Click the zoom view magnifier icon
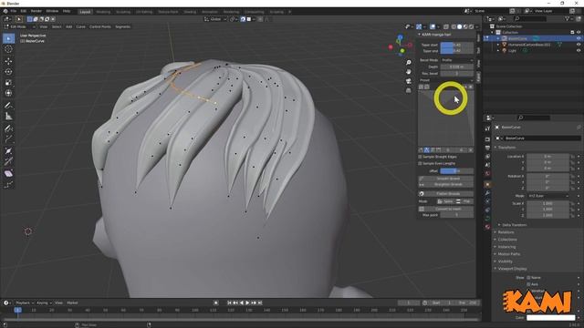Image resolution: width=584 pixels, height=328 pixels. tap(409, 63)
